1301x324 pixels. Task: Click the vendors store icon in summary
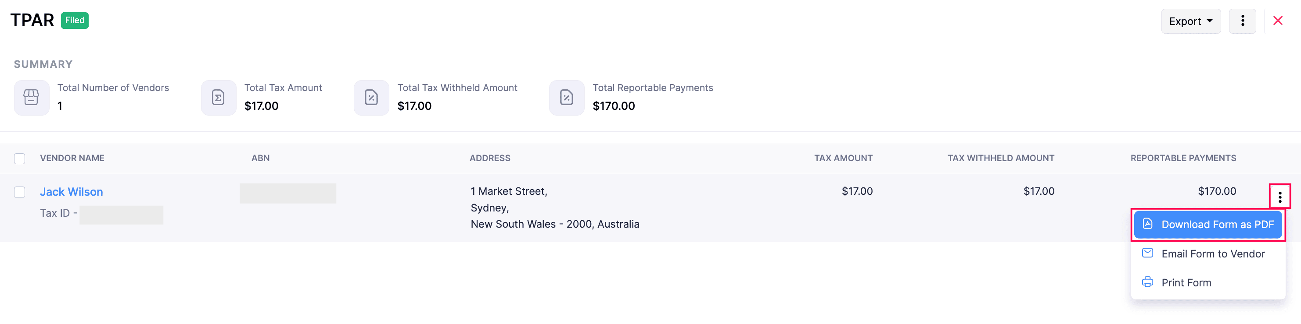coord(31,97)
